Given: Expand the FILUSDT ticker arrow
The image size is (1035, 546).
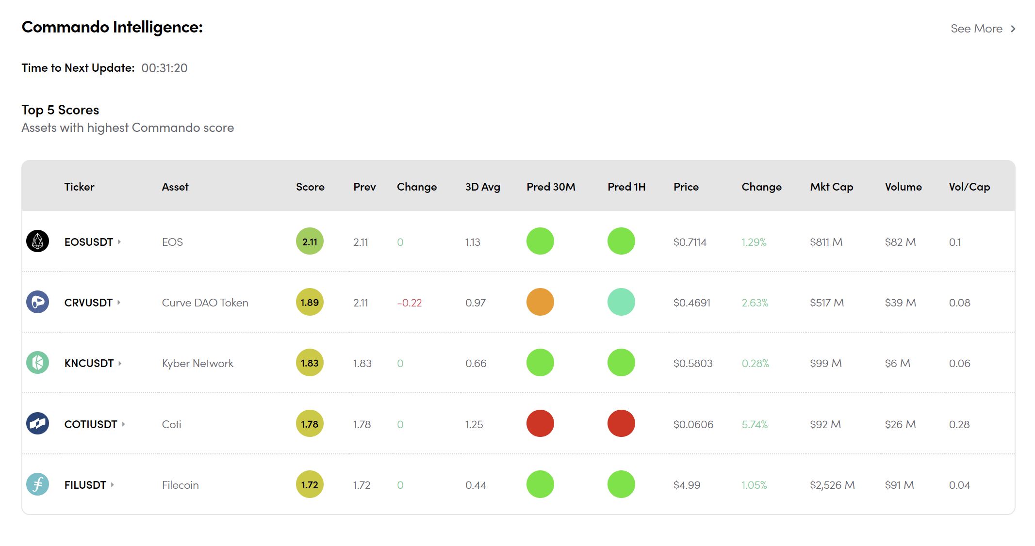Looking at the screenshot, I should pos(113,484).
